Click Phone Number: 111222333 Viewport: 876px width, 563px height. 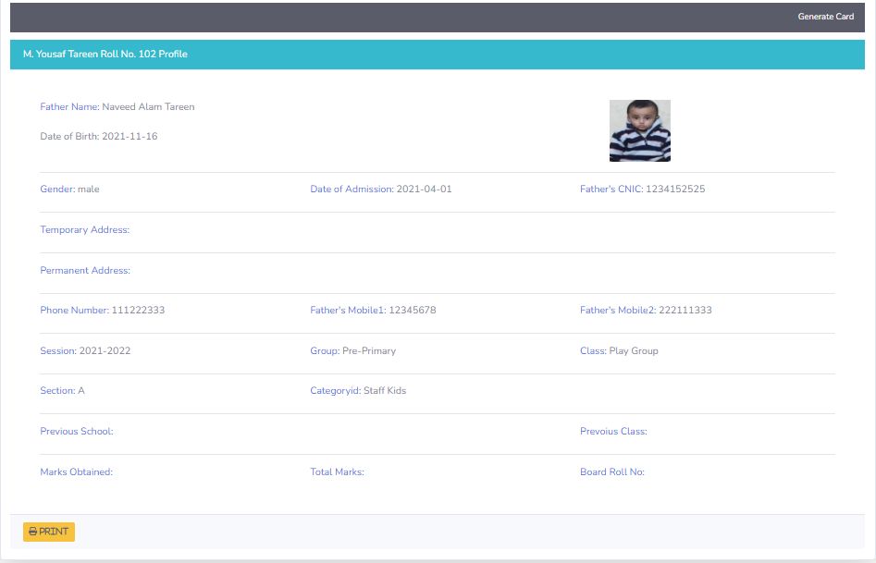[x=103, y=311]
